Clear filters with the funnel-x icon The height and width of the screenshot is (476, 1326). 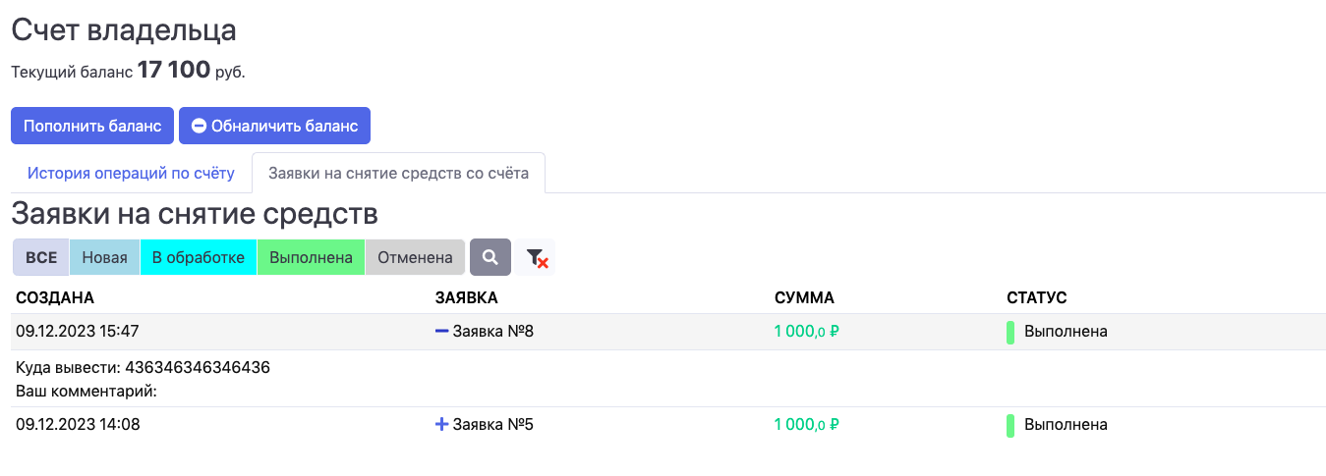(x=536, y=257)
